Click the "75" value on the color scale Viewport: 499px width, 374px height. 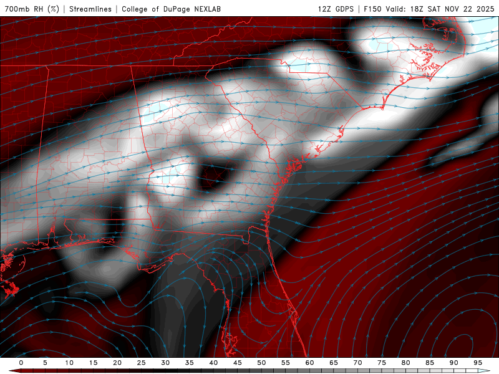click(x=382, y=363)
